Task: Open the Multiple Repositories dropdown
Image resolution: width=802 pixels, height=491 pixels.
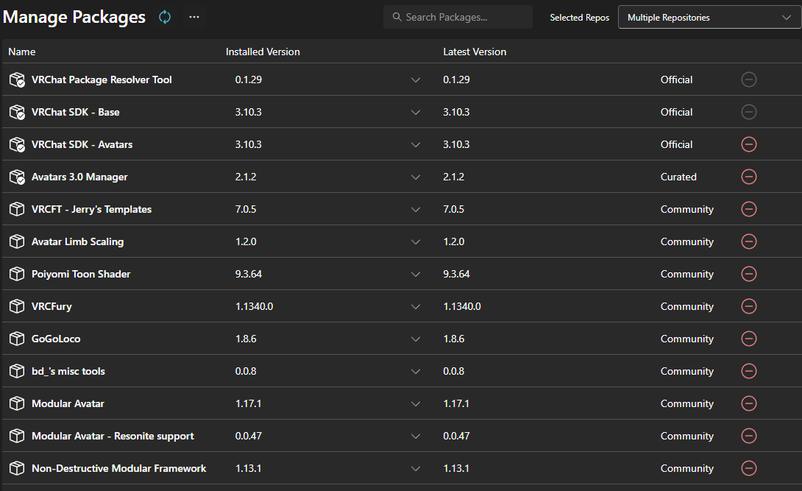Action: pyautogui.click(x=709, y=17)
